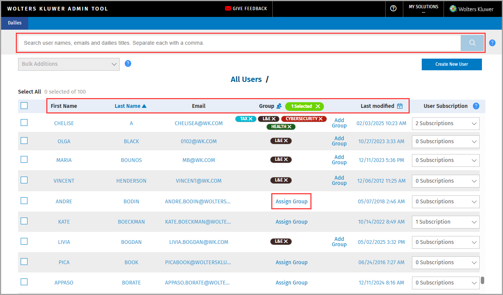This screenshot has width=503, height=295.
Task: Open Vincent Henderson's subscriptions dropdown
Action: point(446,181)
